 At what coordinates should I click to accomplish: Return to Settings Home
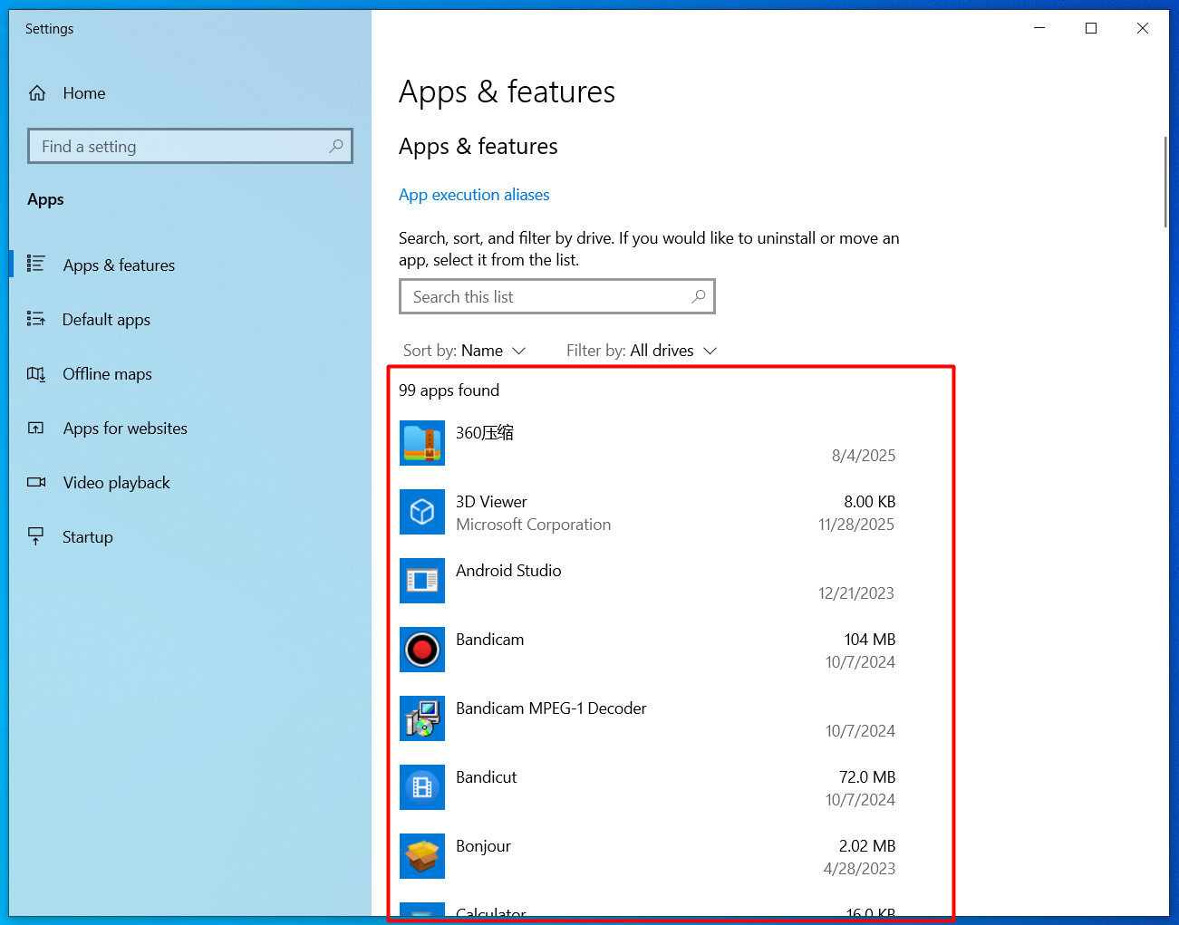click(x=190, y=93)
